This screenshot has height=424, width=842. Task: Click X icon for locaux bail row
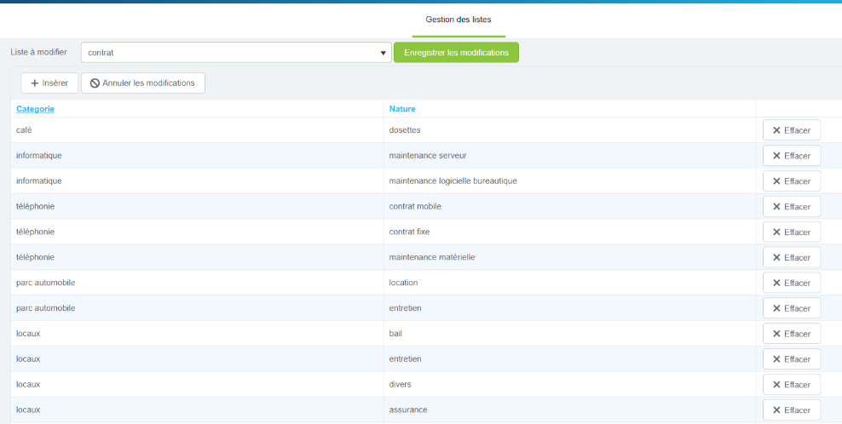click(x=776, y=334)
